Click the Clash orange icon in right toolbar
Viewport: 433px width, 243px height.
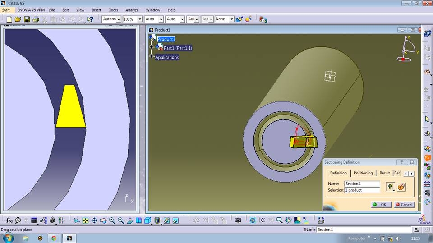(x=428, y=158)
